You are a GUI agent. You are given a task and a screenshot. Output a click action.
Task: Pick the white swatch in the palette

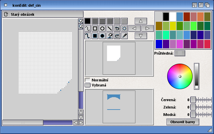[173, 16]
